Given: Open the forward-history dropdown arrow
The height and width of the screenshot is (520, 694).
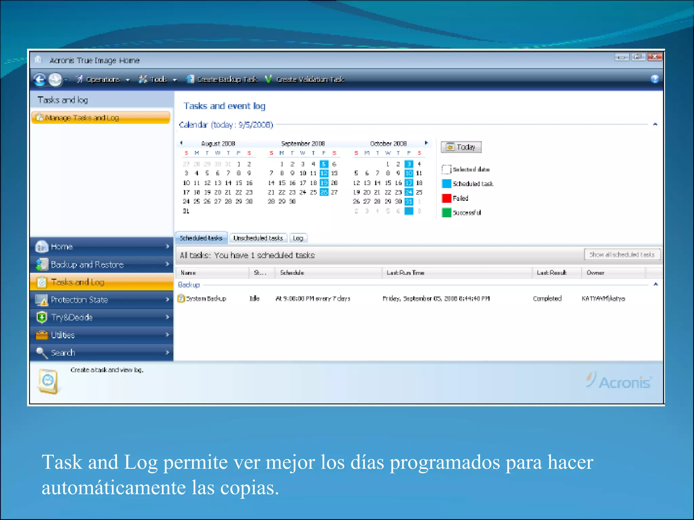Looking at the screenshot, I should tap(66, 80).
